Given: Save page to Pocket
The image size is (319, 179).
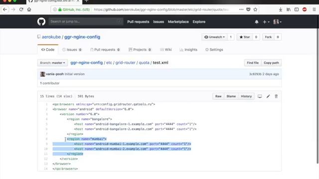Looking at the screenshot, I should click(248, 9).
